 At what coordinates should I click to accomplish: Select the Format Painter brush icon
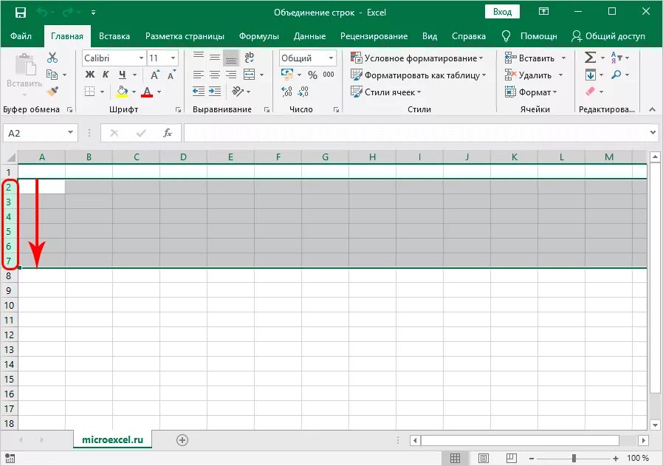point(52,92)
